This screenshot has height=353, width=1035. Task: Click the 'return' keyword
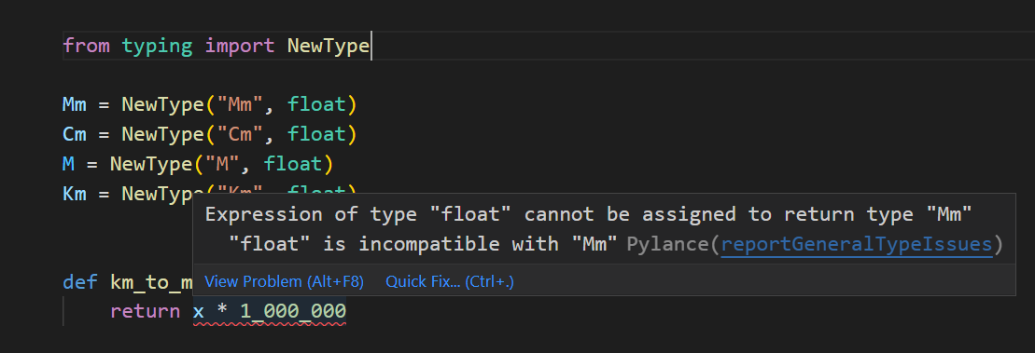point(146,311)
